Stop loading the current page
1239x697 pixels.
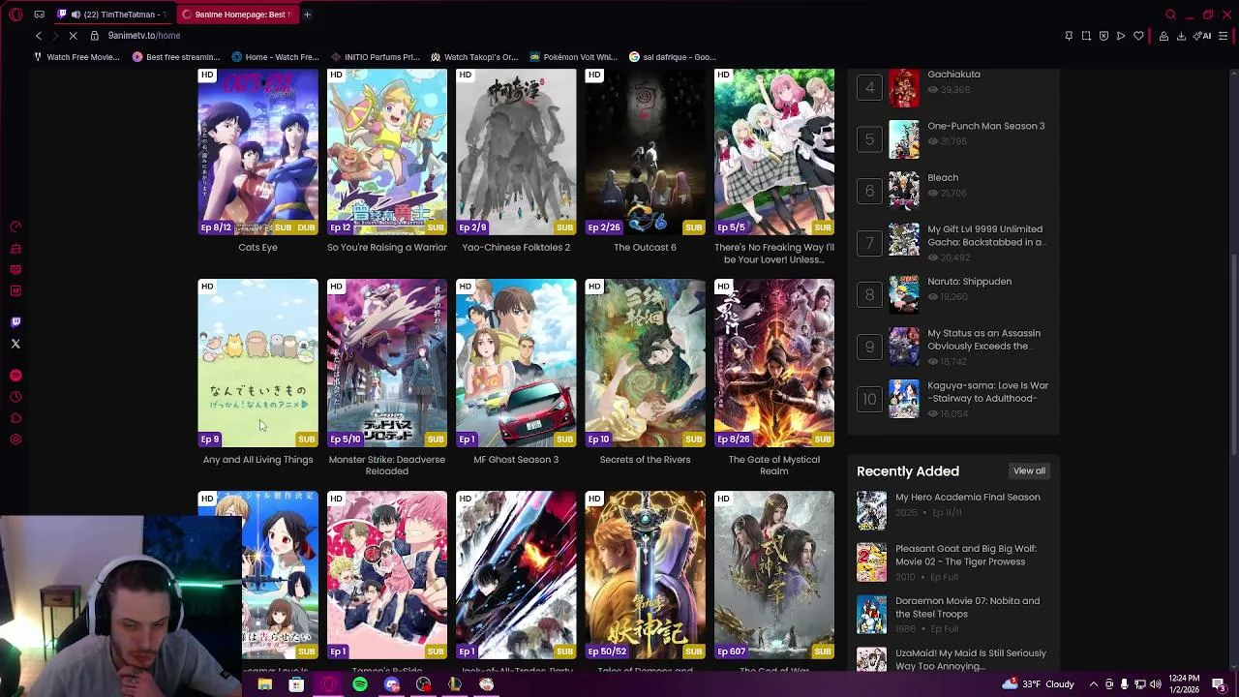(73, 36)
